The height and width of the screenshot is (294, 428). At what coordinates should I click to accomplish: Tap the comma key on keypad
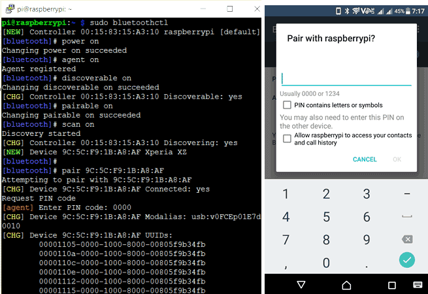point(286,267)
